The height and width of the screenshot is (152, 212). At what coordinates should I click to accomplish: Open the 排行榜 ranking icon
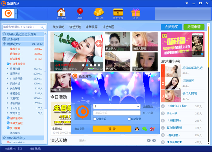[99, 14]
